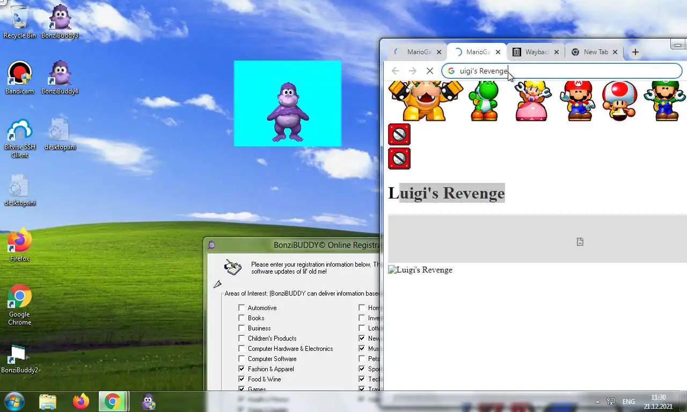The width and height of the screenshot is (687, 412).
Task: Click the Princess Peach character image
Action: 532,101
